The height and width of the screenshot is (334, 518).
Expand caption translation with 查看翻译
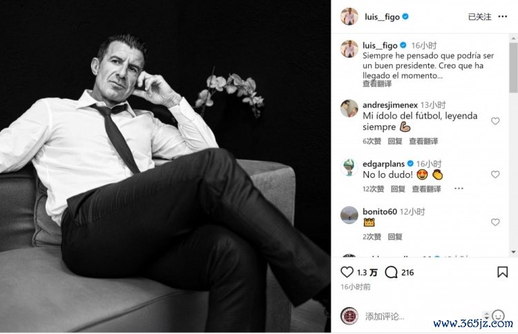(x=377, y=83)
